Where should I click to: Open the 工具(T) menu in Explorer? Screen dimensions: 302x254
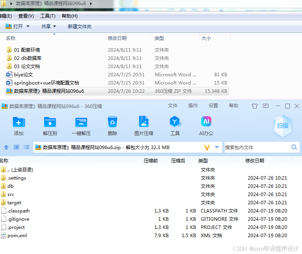coord(48,16)
